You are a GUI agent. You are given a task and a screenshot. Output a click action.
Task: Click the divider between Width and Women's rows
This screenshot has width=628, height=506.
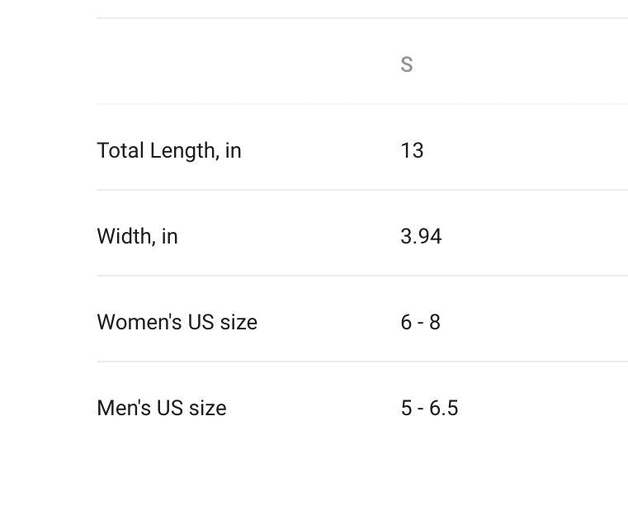[361, 276]
